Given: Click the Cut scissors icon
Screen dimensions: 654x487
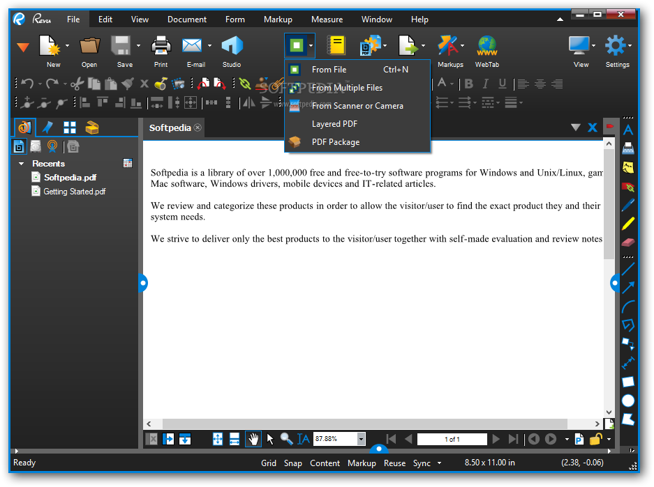Looking at the screenshot, I should click(77, 84).
